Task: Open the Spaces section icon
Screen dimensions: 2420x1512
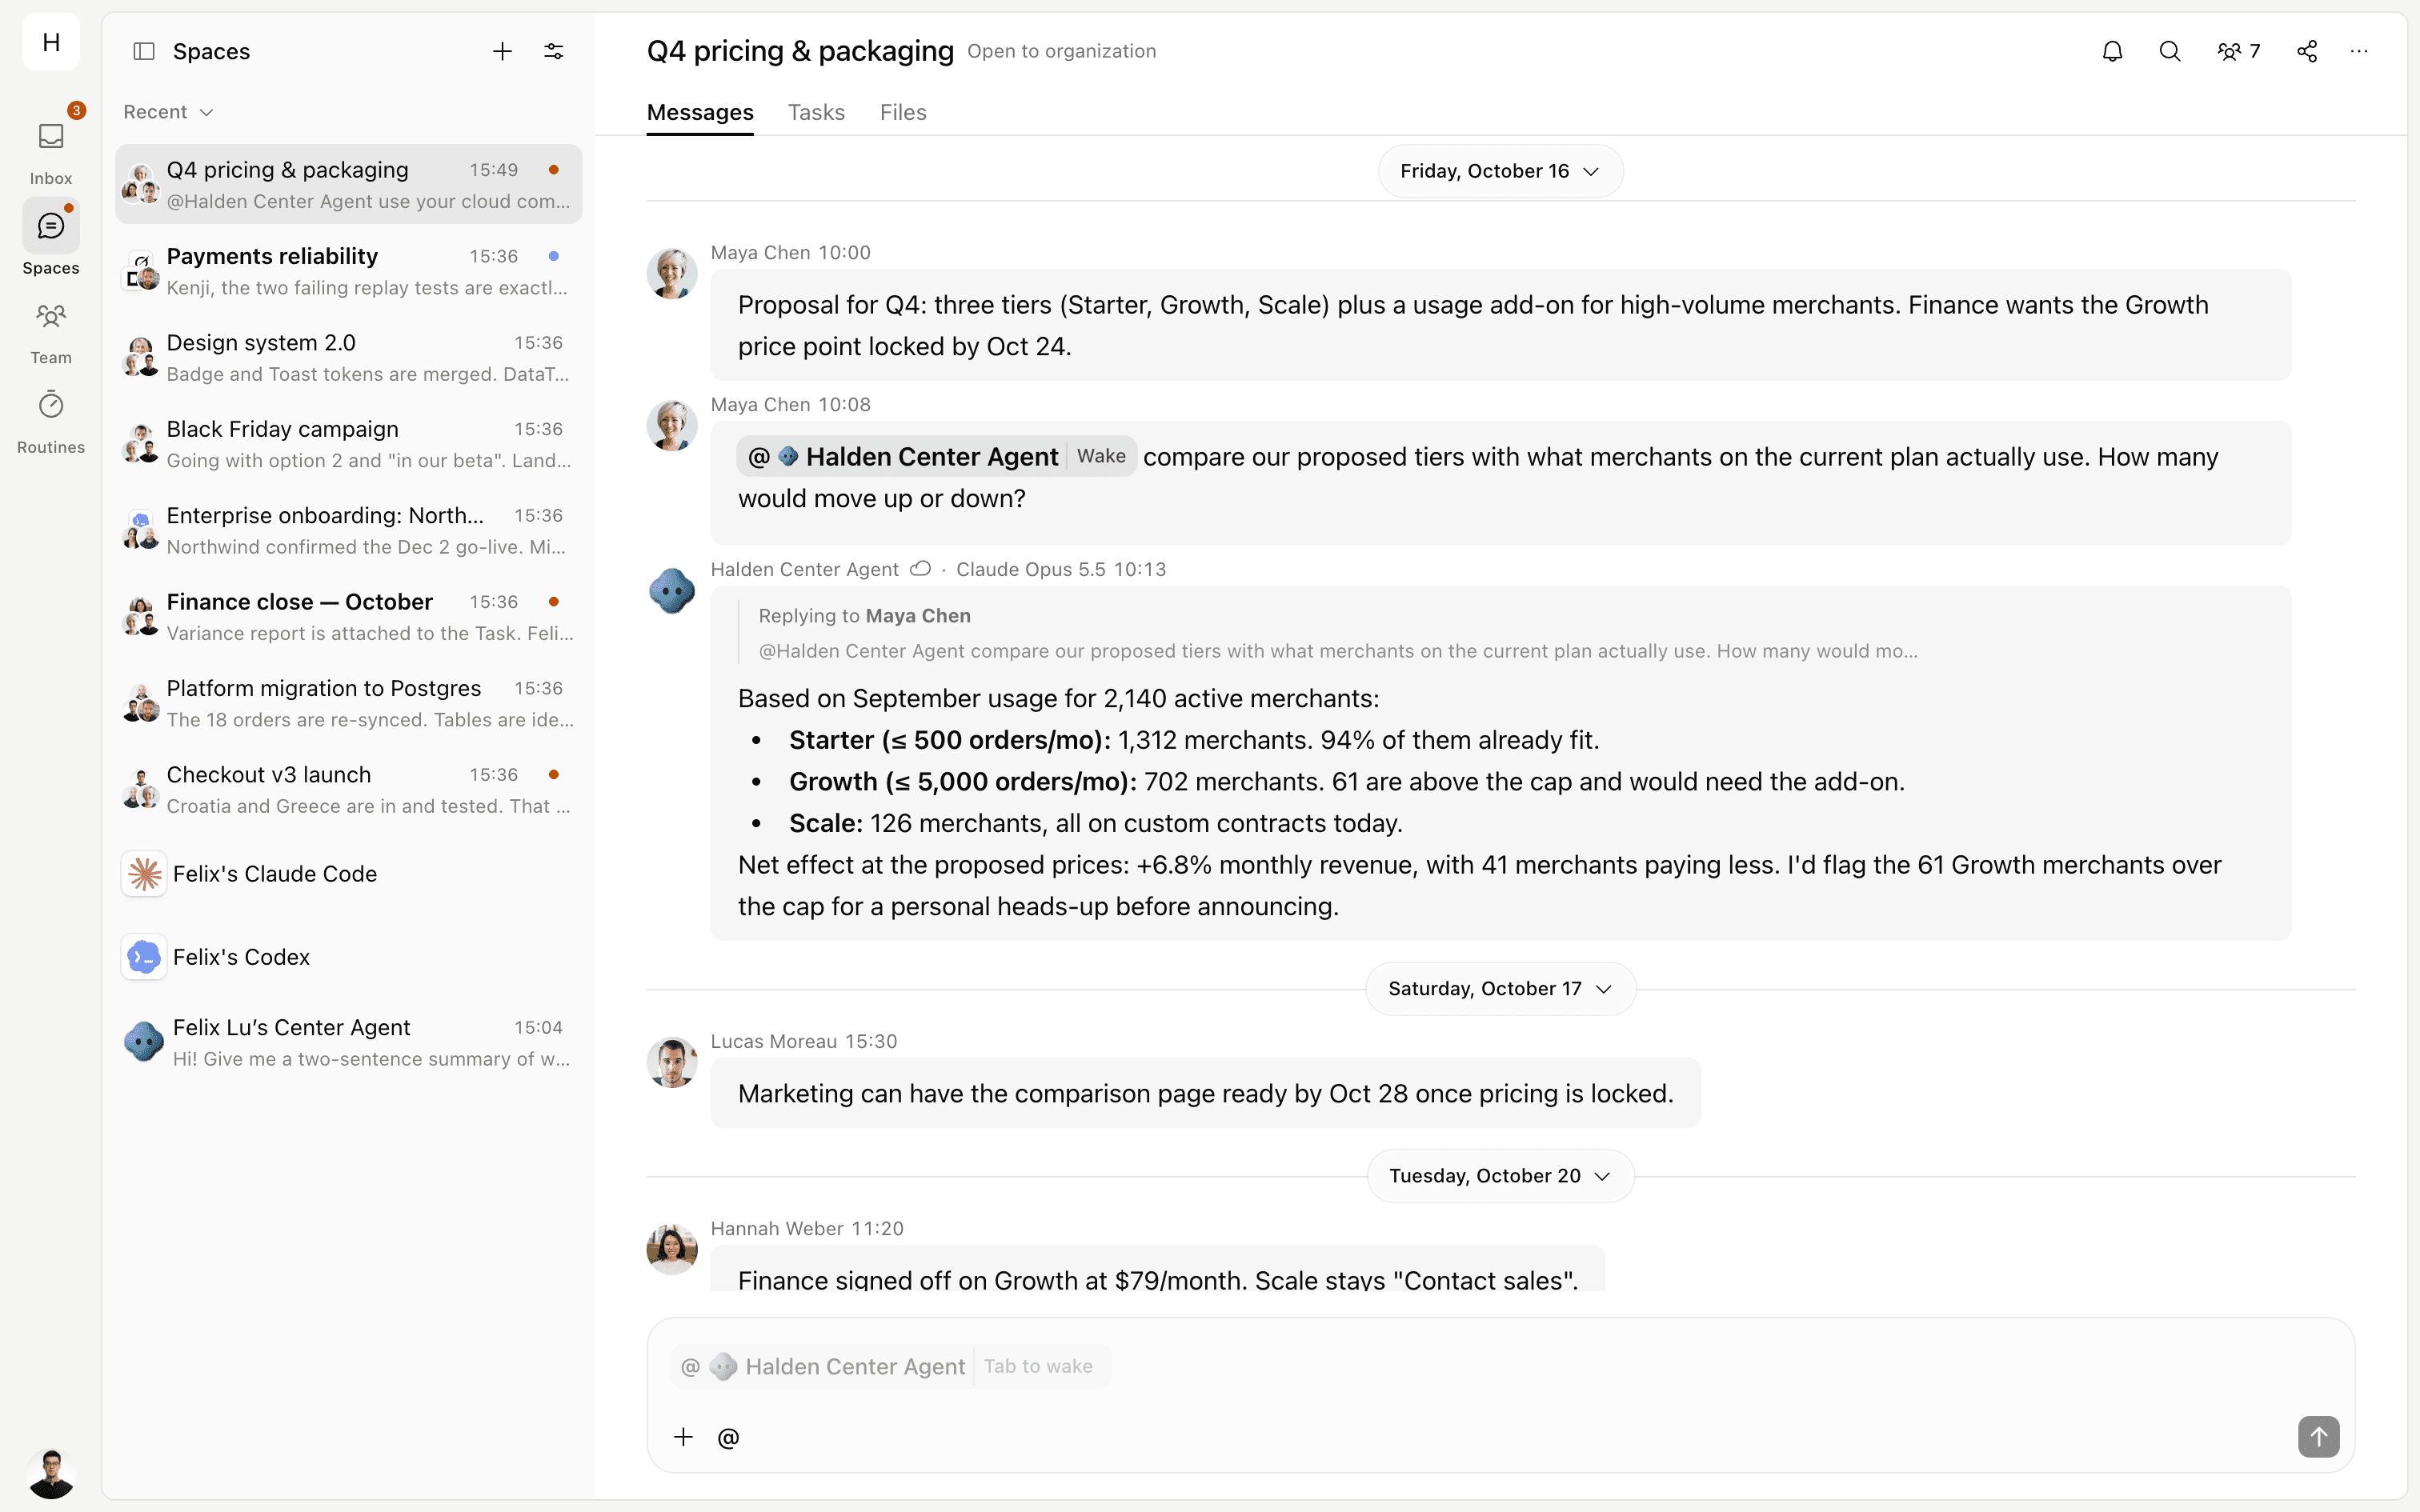Action: [51, 226]
